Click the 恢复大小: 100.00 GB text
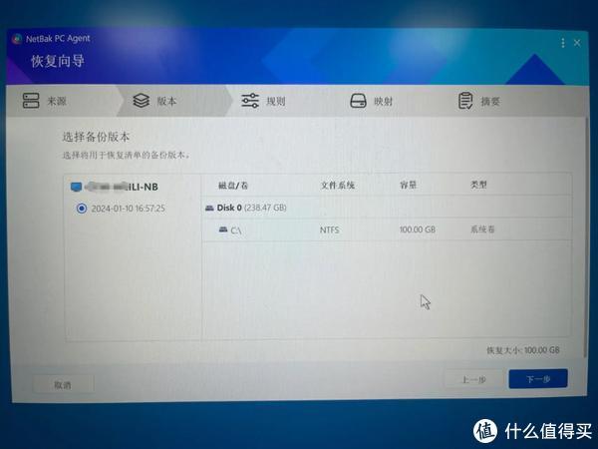The width and height of the screenshot is (598, 449). coord(523,350)
